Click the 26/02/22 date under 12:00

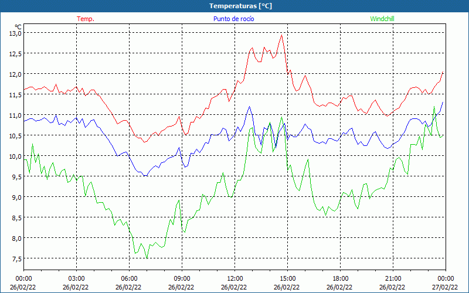[234, 287]
